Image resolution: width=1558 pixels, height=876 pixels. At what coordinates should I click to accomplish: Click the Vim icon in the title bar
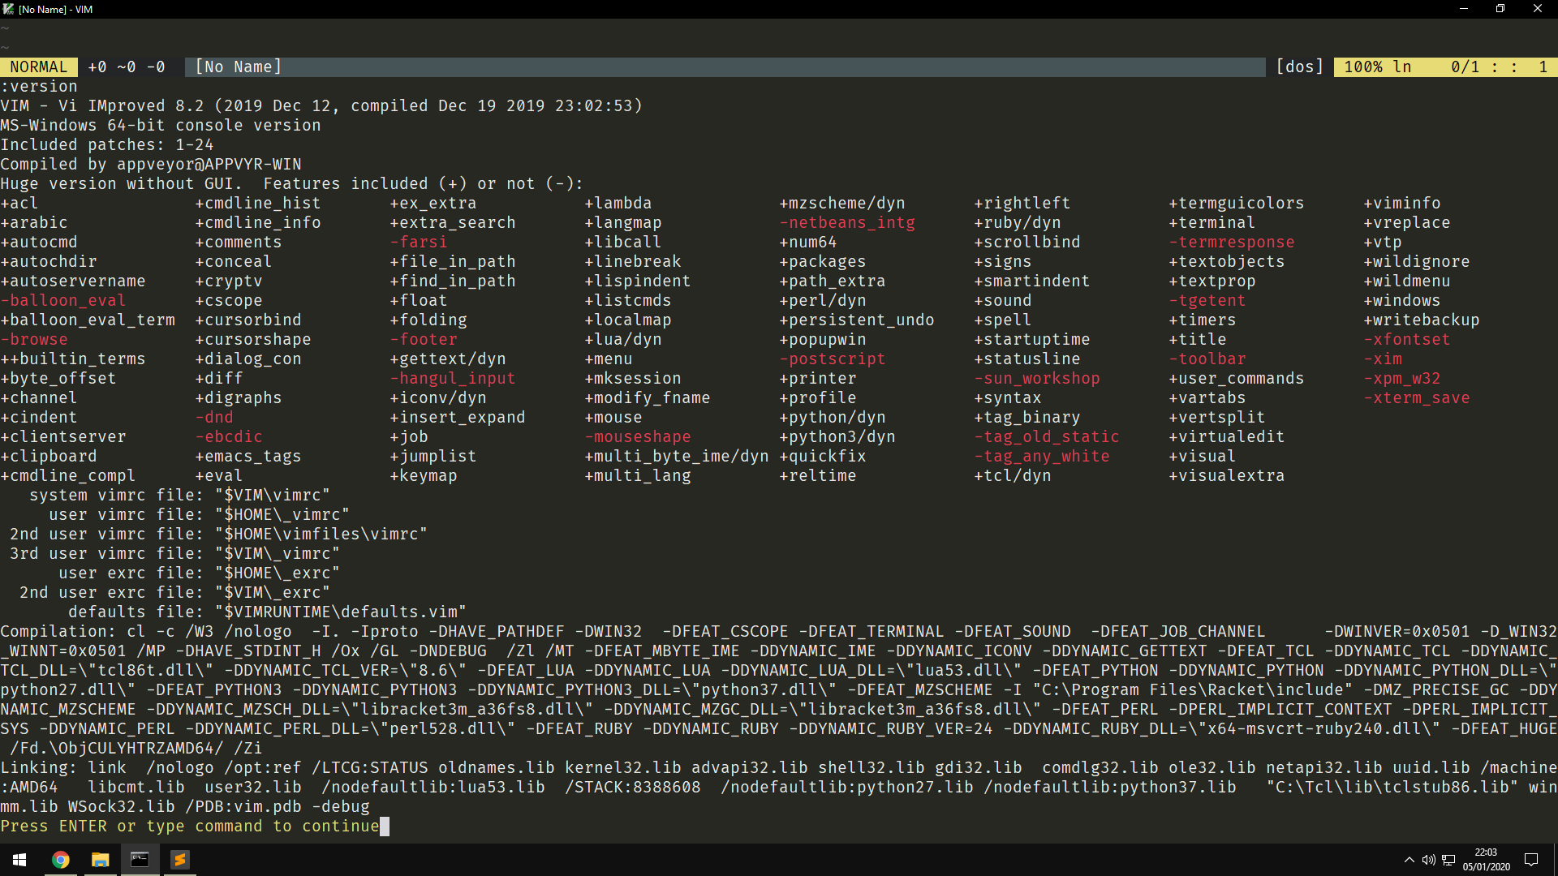(x=8, y=9)
